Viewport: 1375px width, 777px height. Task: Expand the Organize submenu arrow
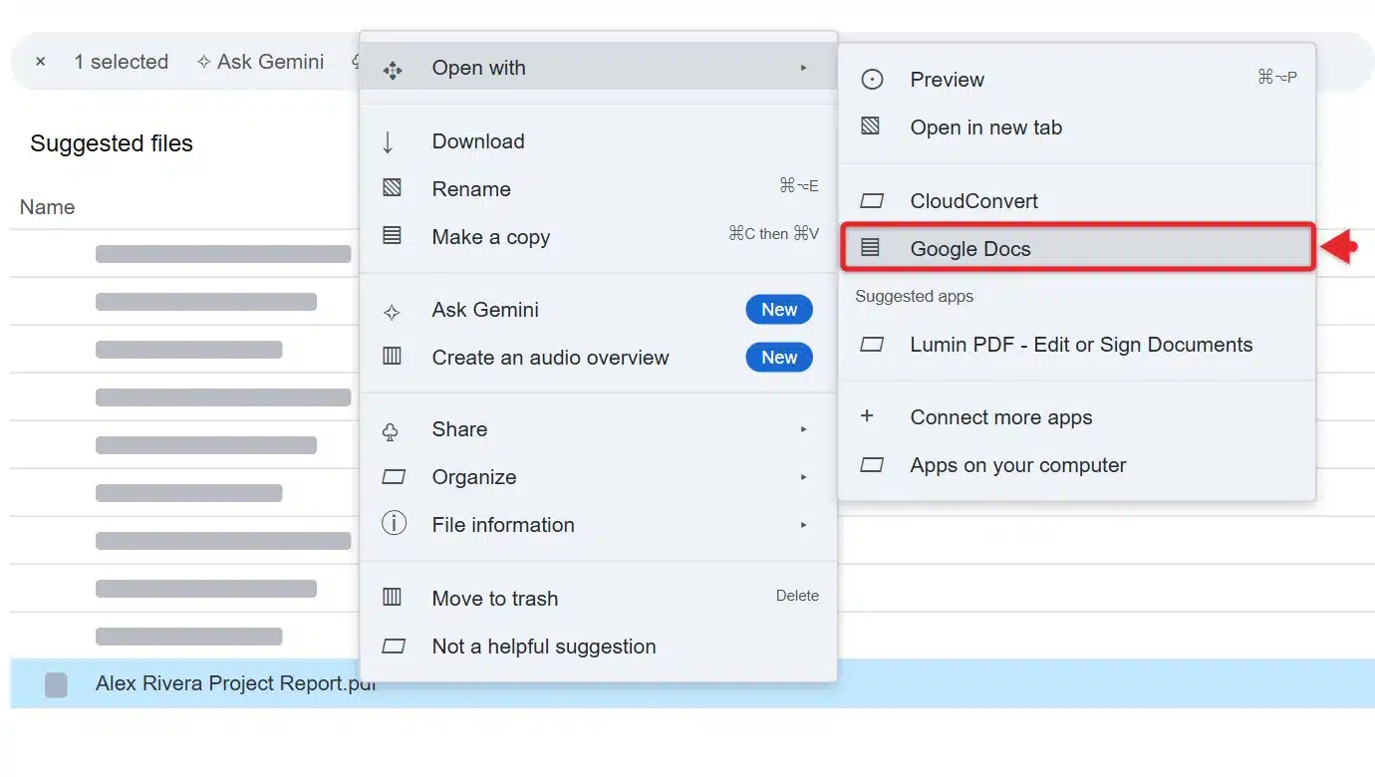pyautogui.click(x=803, y=477)
